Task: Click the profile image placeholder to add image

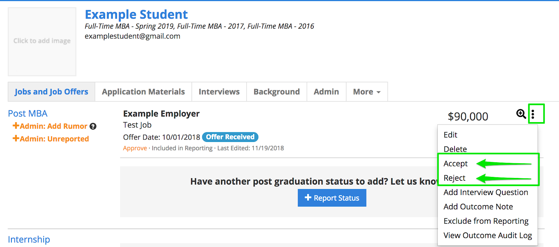Action: pyautogui.click(x=42, y=41)
